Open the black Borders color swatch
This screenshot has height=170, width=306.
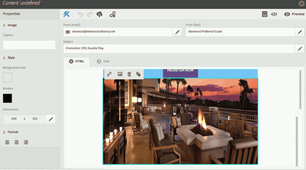[x=7, y=98]
